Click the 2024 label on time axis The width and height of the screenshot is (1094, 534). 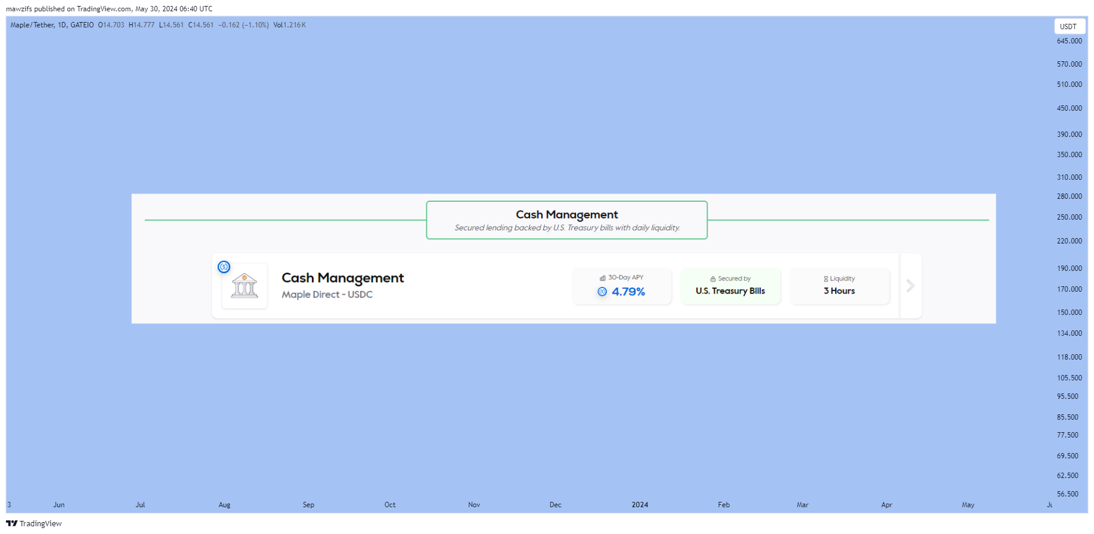pyautogui.click(x=640, y=505)
